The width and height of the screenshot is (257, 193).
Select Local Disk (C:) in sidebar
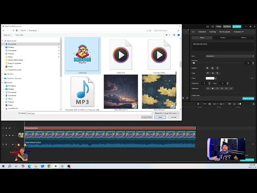tap(13, 108)
